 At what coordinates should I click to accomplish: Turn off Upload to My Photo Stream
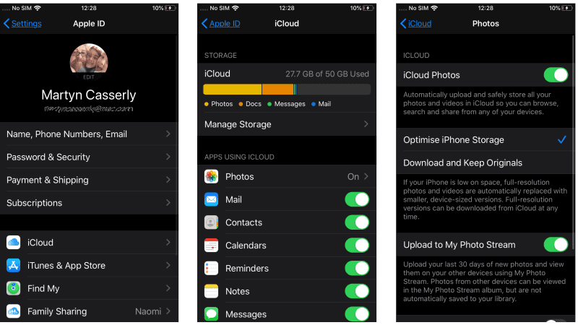point(556,245)
